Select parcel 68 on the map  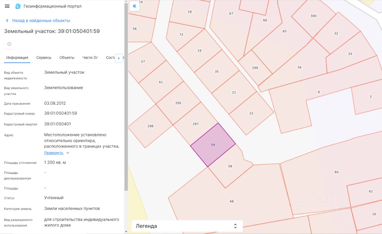(x=232, y=202)
